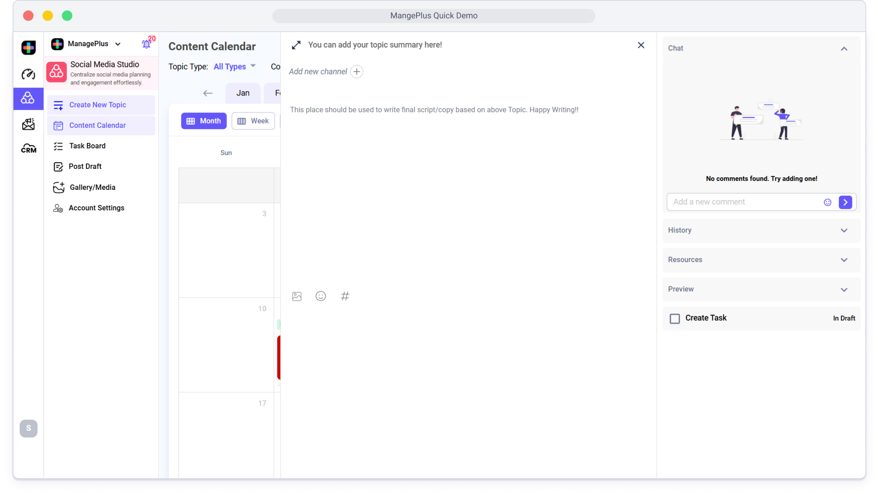Add a hashtag to the copy
This screenshot has width=878, height=494.
click(x=345, y=296)
